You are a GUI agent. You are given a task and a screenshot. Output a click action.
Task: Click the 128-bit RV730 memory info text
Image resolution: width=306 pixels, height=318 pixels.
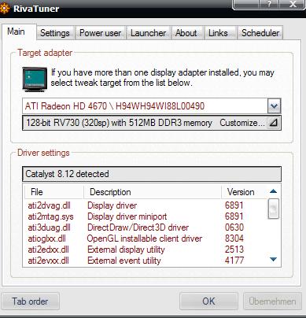coord(119,123)
